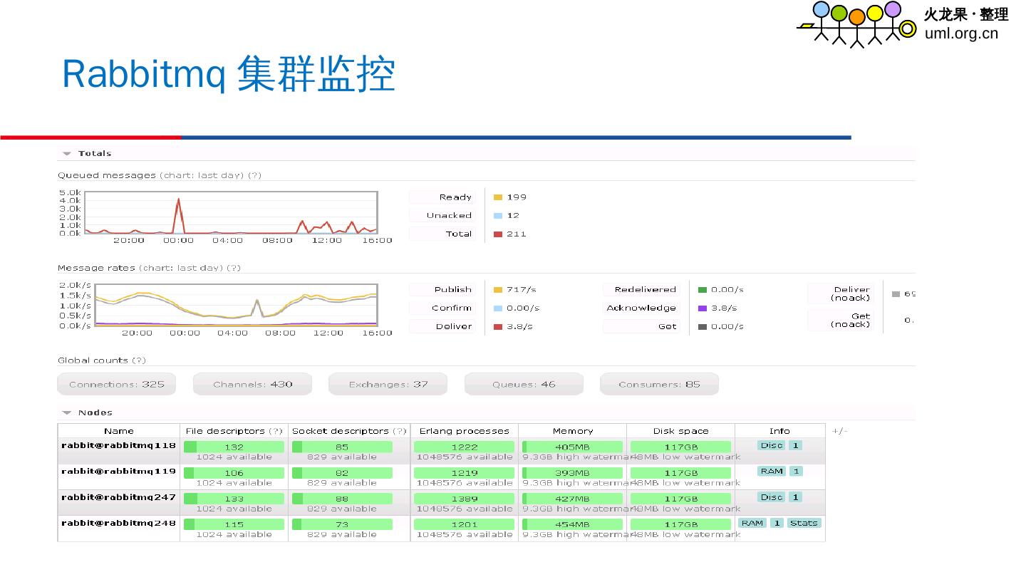Screen dimensions: 1026x577
Task: Collapse the Totals section triangle
Action: pyautogui.click(x=66, y=153)
